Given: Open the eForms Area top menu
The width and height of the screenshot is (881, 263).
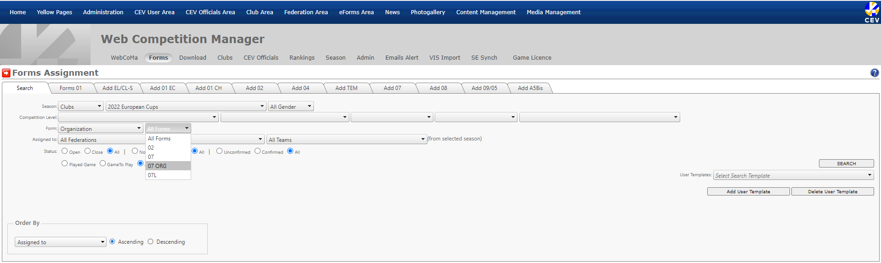Looking at the screenshot, I should pyautogui.click(x=357, y=12).
